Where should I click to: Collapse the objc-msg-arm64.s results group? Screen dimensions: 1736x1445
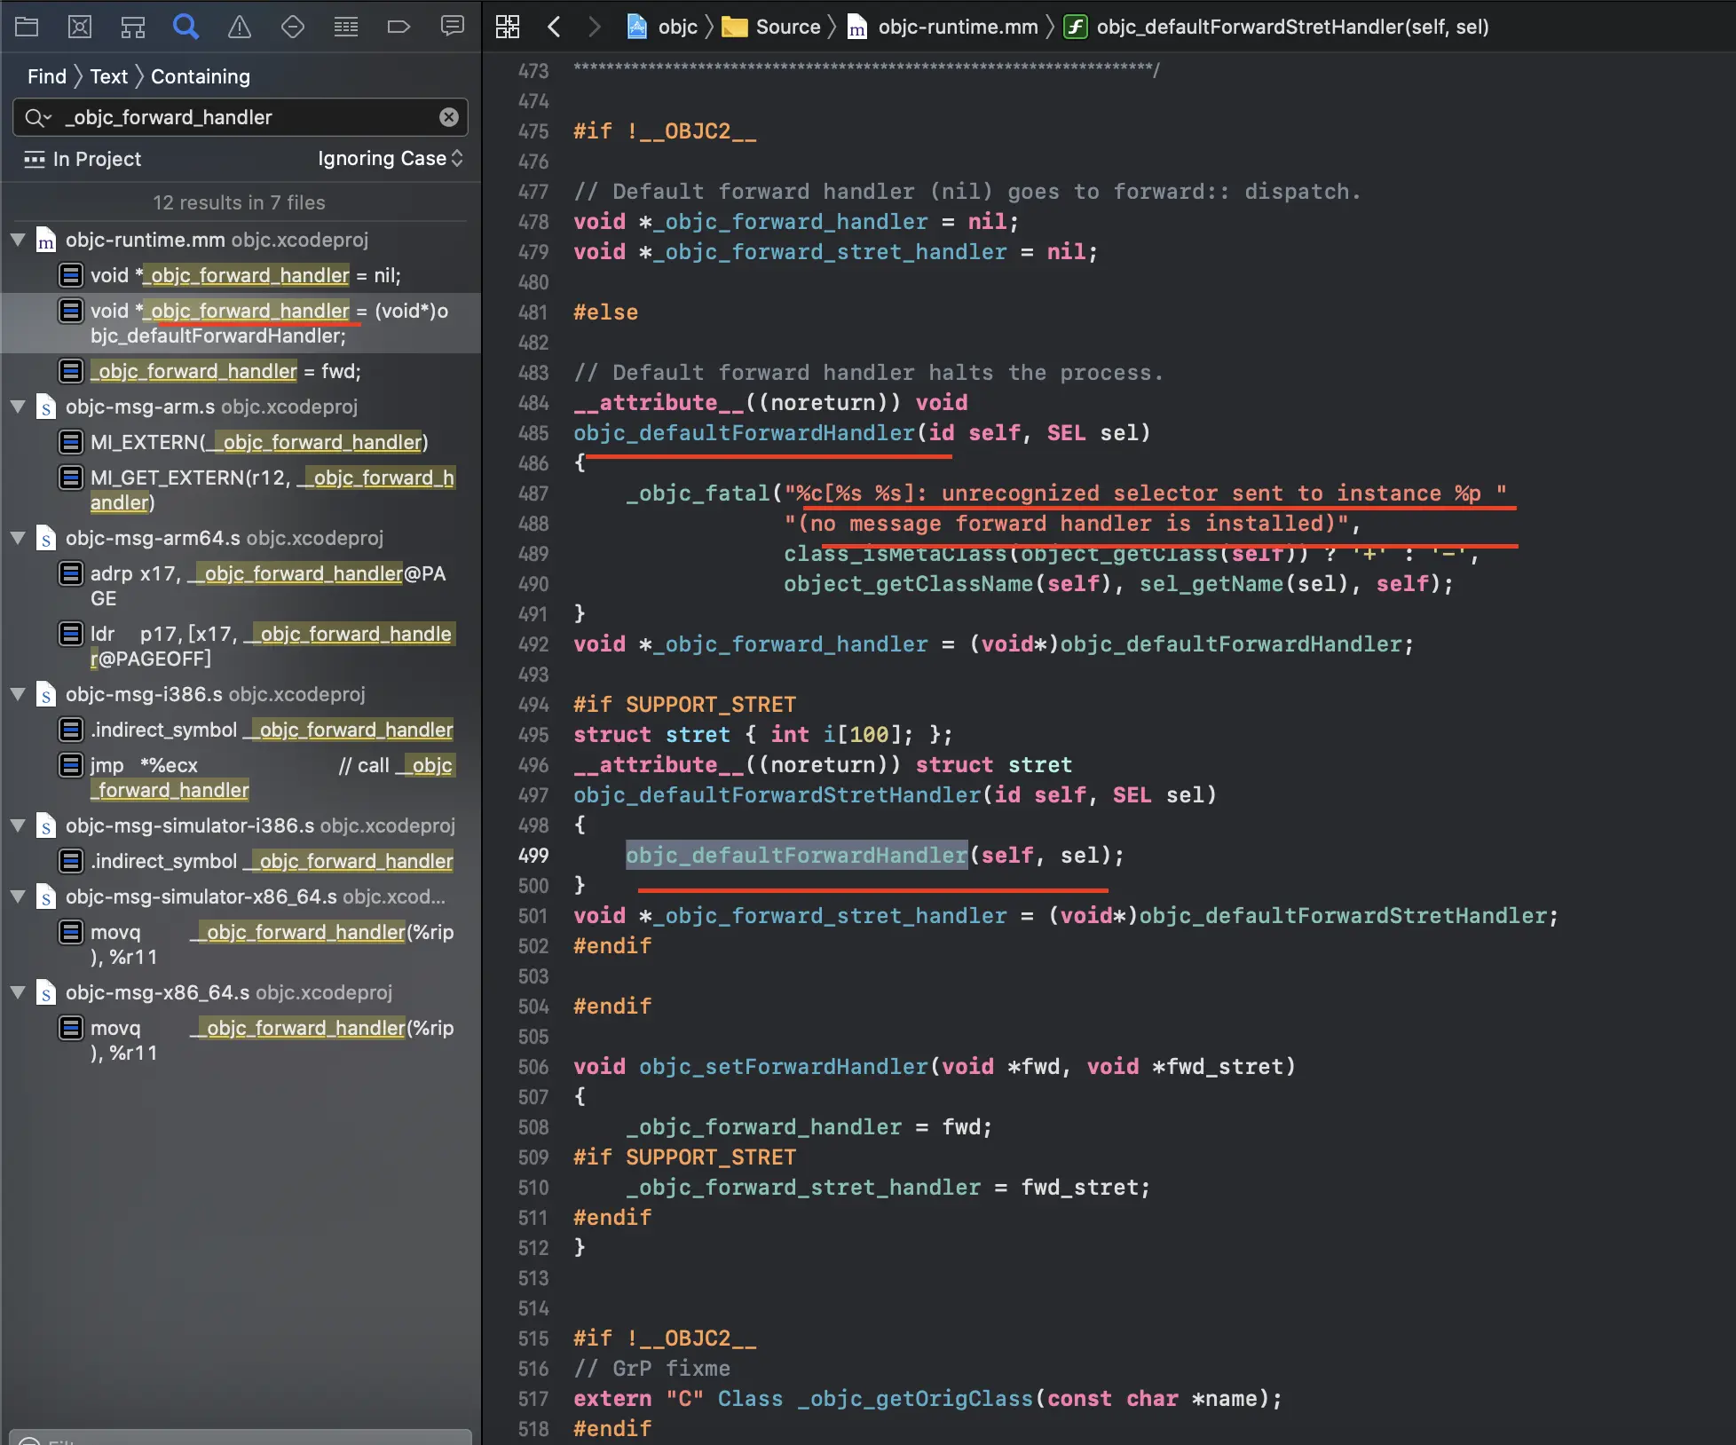point(18,538)
